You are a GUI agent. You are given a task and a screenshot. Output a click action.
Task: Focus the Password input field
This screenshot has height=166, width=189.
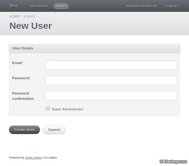(x=111, y=80)
